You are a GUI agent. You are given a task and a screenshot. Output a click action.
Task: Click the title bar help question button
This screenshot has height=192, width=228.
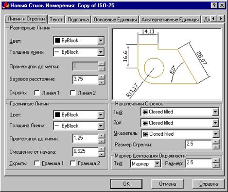point(214,6)
